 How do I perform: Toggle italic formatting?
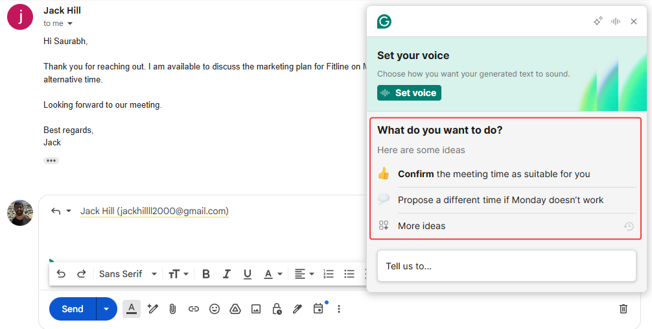coord(227,274)
